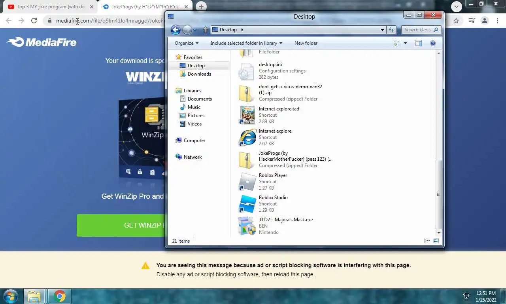The width and height of the screenshot is (506, 304).
Task: Toggle the preview pane button
Action: pyautogui.click(x=419, y=43)
